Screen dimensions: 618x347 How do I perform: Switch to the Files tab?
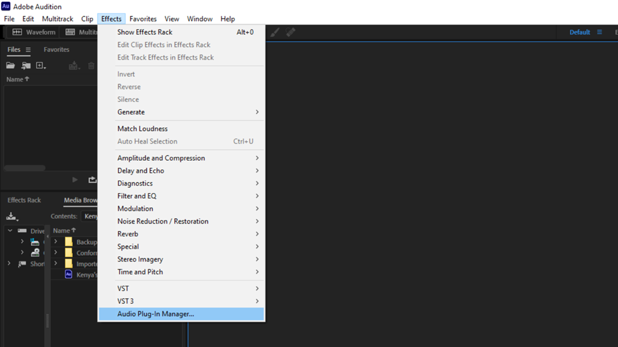point(14,49)
